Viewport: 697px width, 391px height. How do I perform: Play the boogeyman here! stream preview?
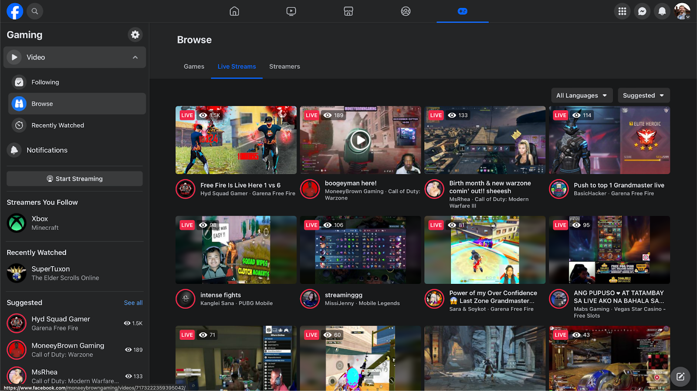[x=360, y=140]
